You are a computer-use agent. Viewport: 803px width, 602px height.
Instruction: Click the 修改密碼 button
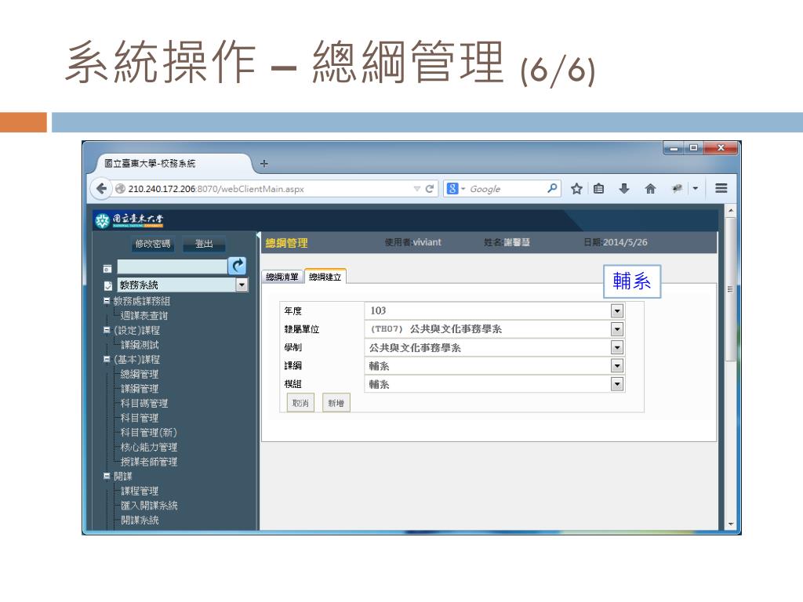tap(152, 244)
